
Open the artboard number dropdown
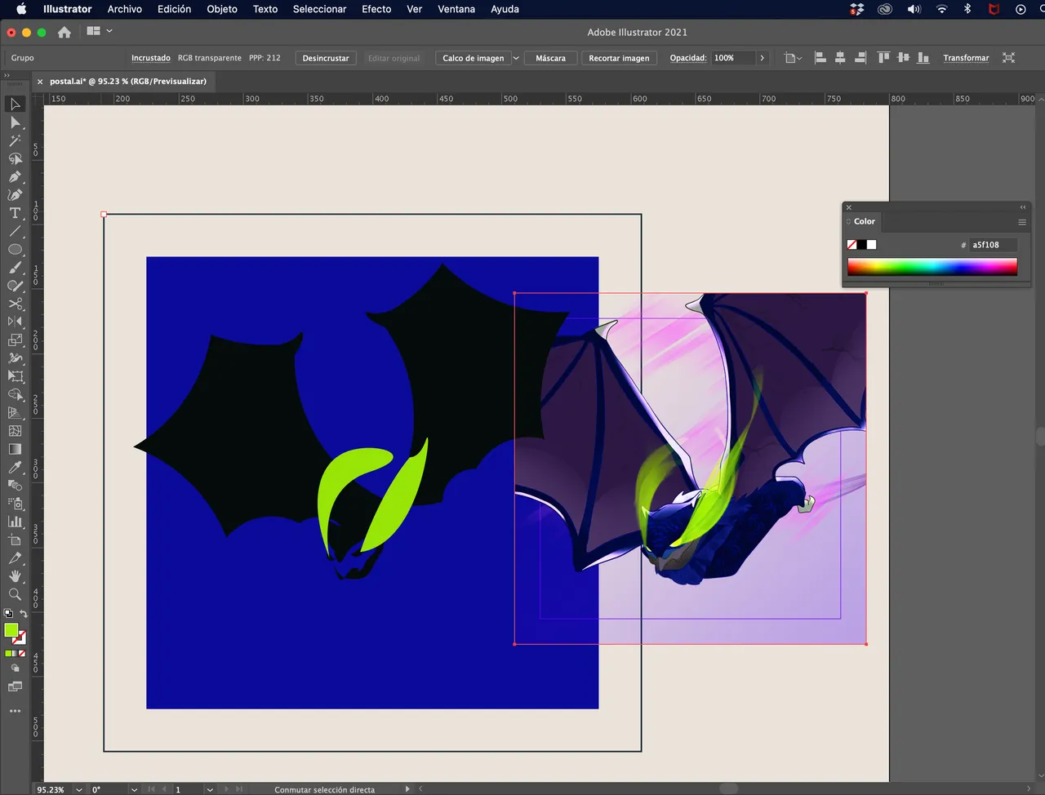tap(210, 789)
